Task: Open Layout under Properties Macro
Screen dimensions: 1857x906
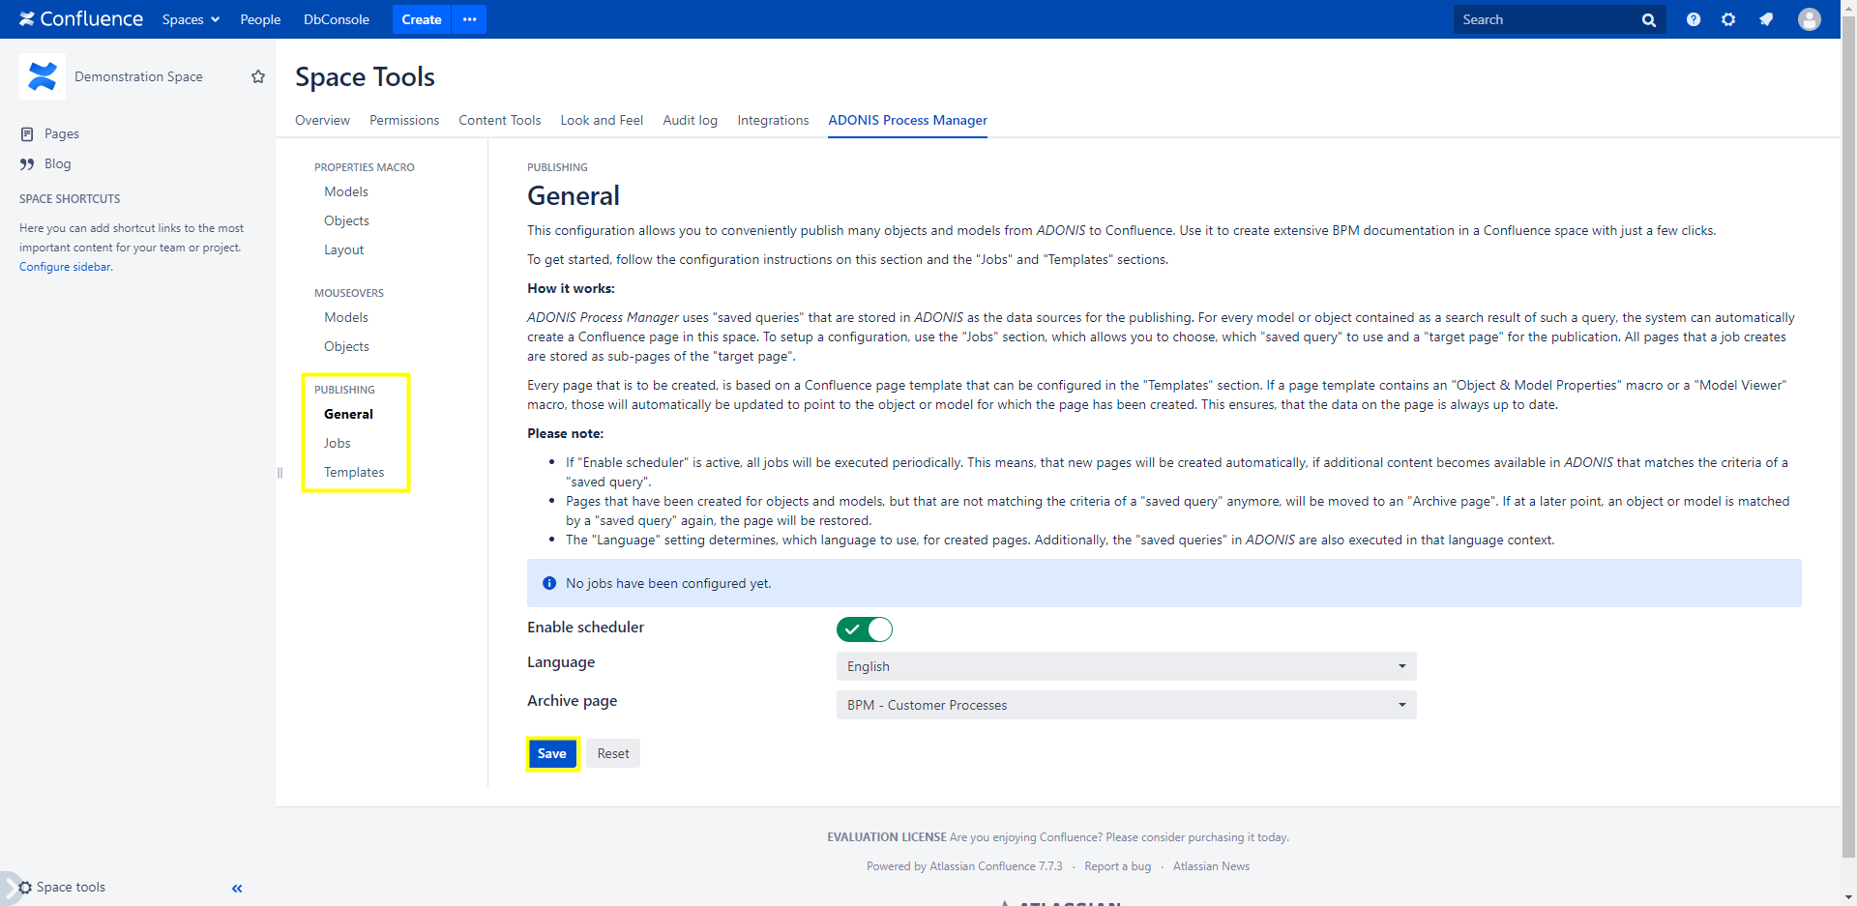Action: tap(344, 249)
